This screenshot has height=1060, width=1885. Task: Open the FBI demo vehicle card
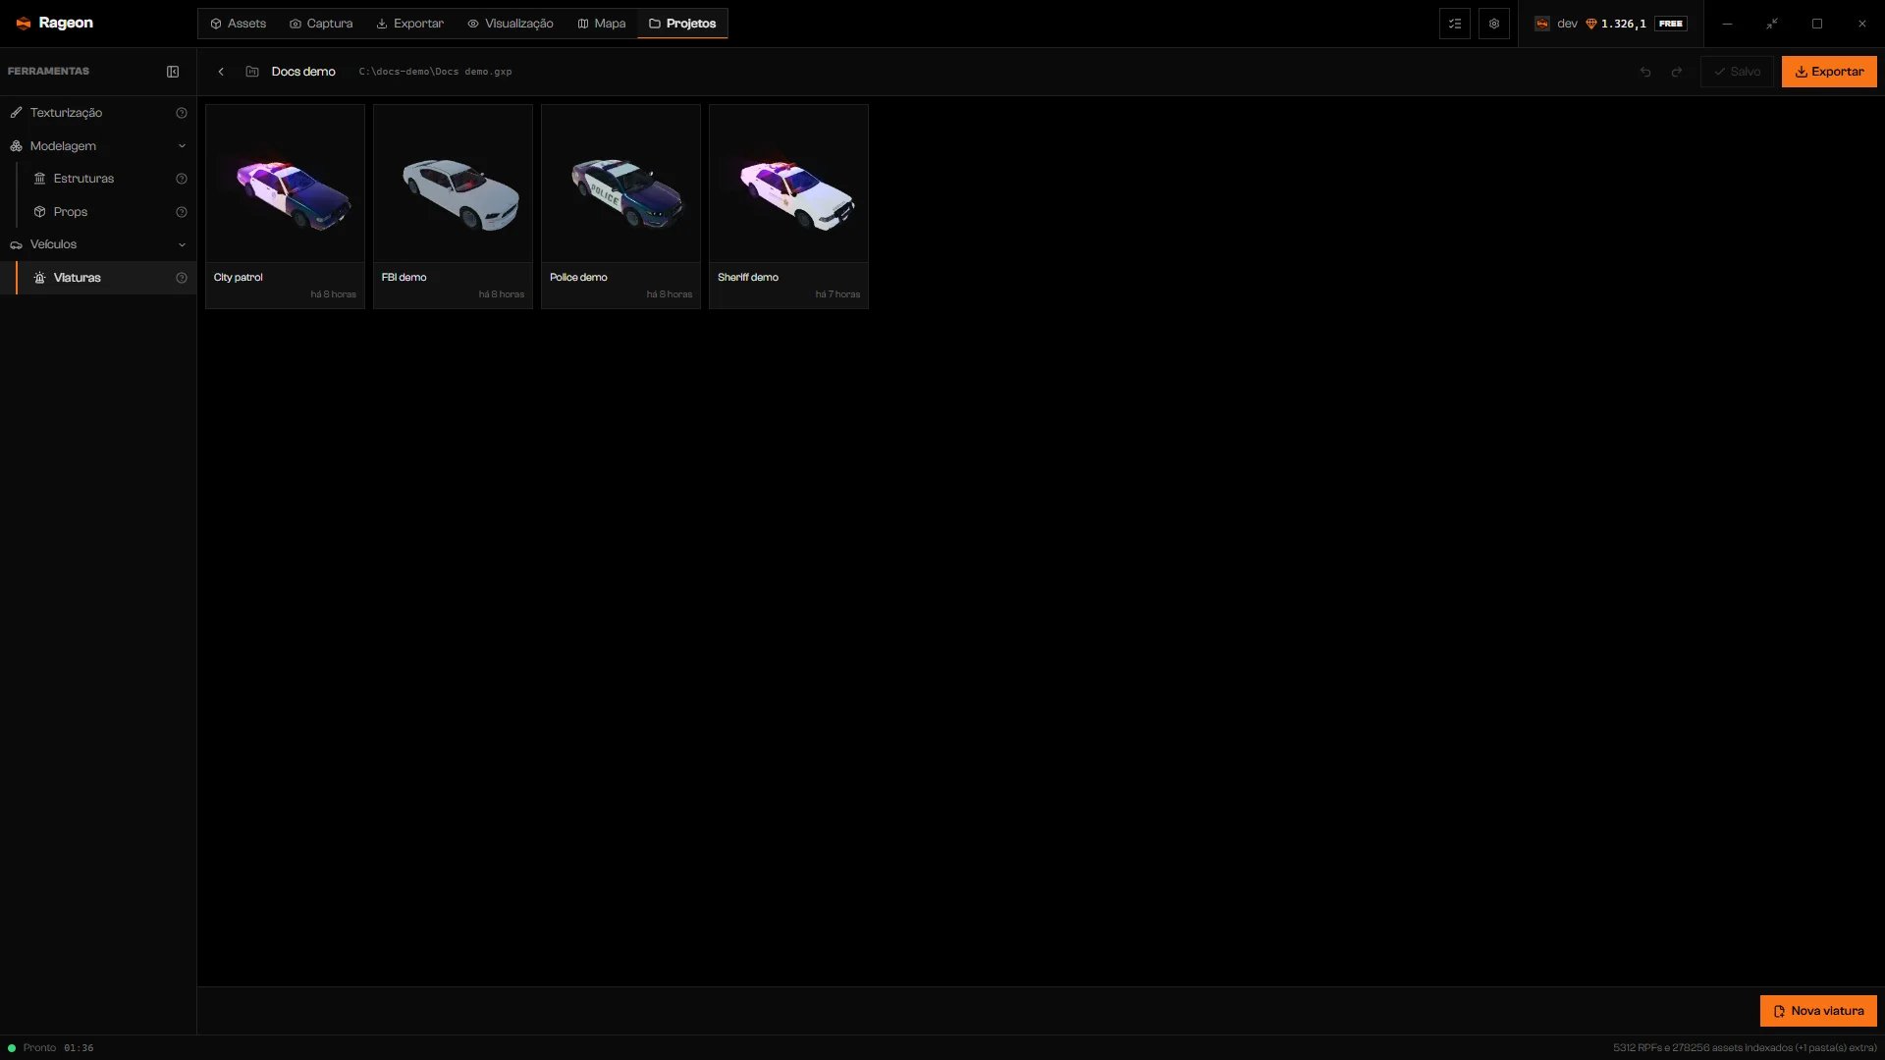pos(453,207)
